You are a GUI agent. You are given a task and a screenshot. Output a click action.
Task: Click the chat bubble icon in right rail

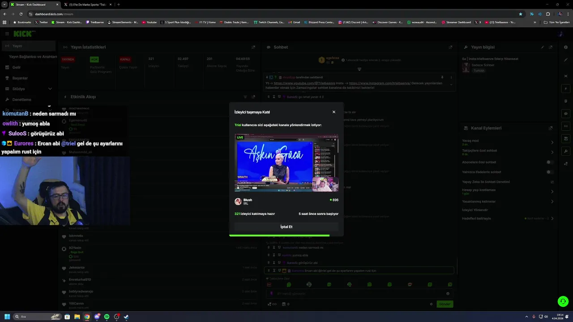coord(566,114)
